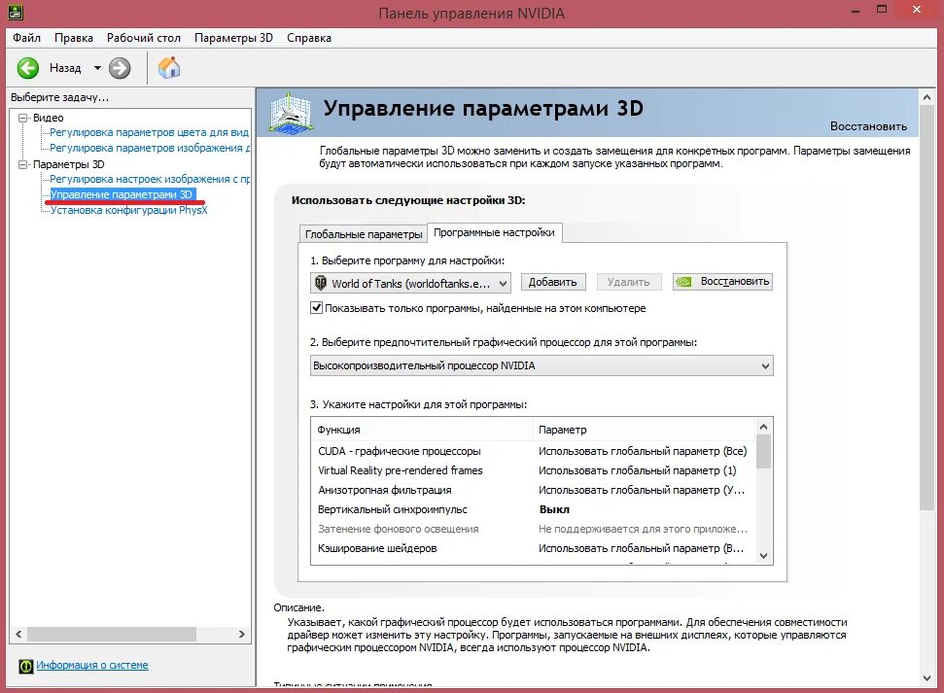Select Регулировка настроек изображения tree item
The image size is (944, 693).
150,180
